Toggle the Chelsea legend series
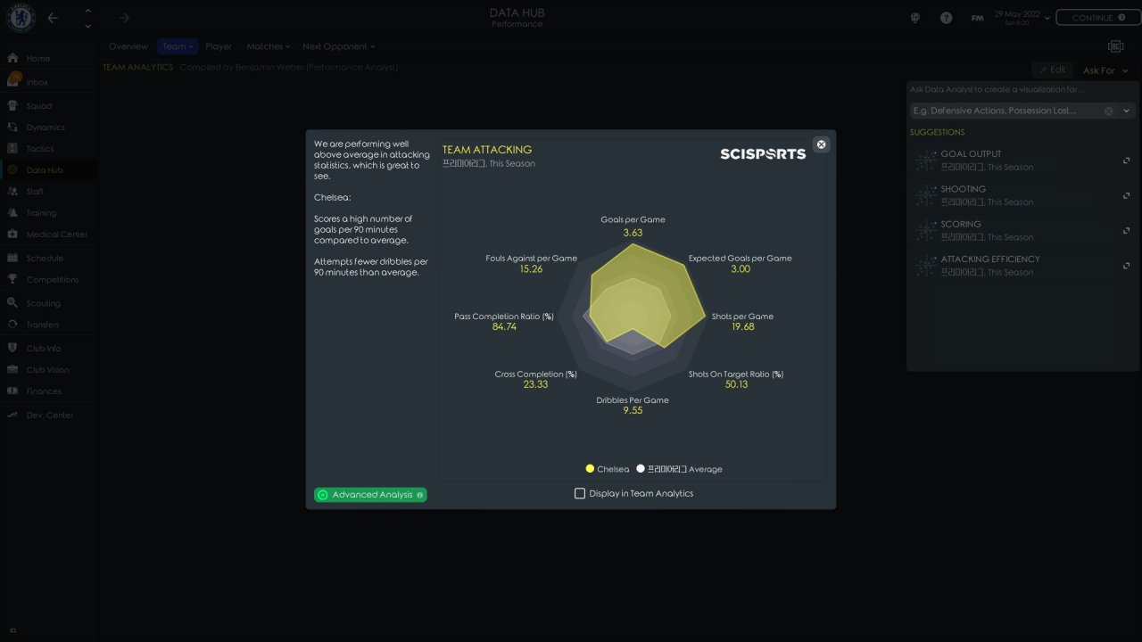Screen dimensions: 1142x642 tap(607, 469)
